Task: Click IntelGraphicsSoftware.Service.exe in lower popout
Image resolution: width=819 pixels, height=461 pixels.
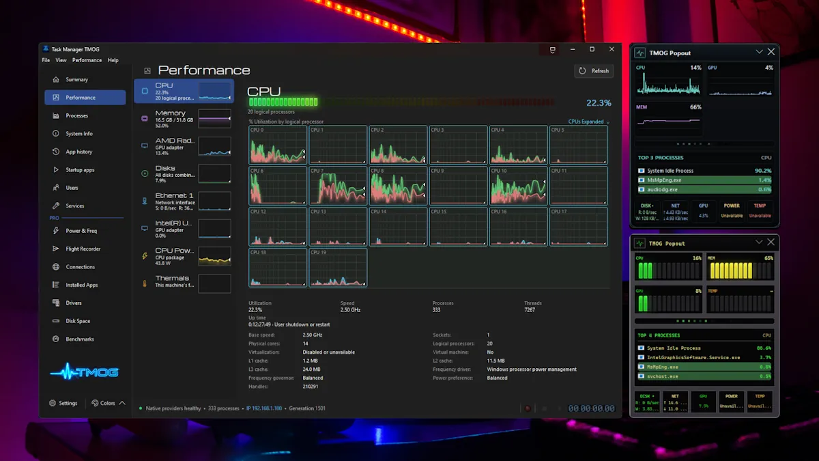Action: [705, 357]
